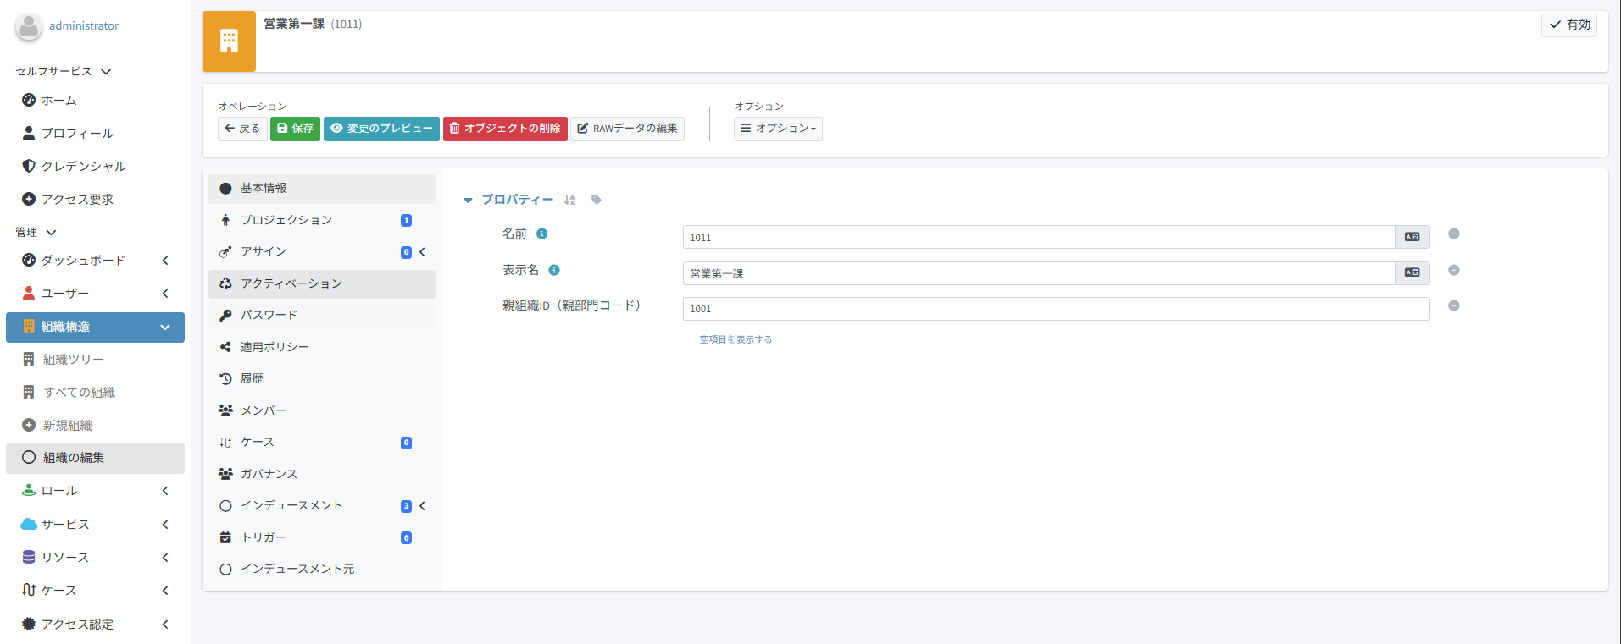Expand the アサイン sub-items arrow
This screenshot has width=1621, height=644.
click(x=423, y=252)
